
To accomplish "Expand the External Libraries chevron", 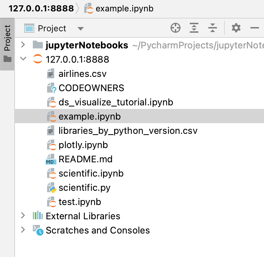I will point(23,215).
